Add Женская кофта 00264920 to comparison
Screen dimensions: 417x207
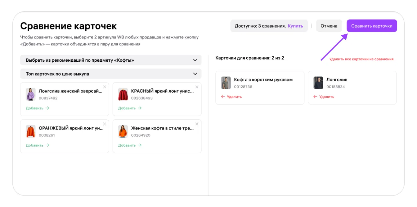130,145
